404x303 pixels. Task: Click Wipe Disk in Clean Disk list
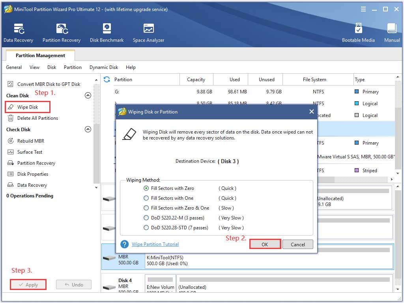28,107
